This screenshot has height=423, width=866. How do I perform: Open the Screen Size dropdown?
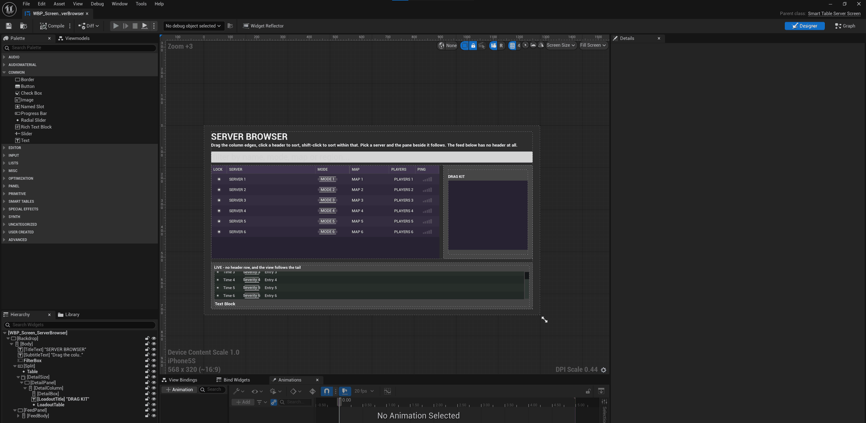point(561,45)
